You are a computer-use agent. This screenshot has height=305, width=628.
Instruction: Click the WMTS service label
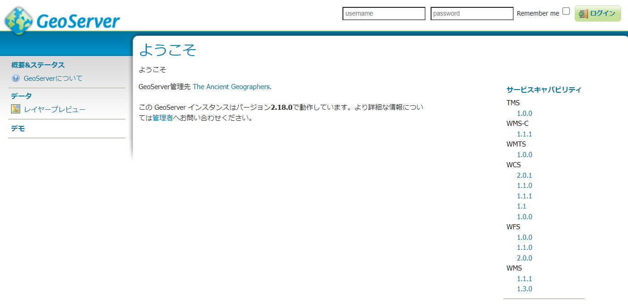point(516,144)
